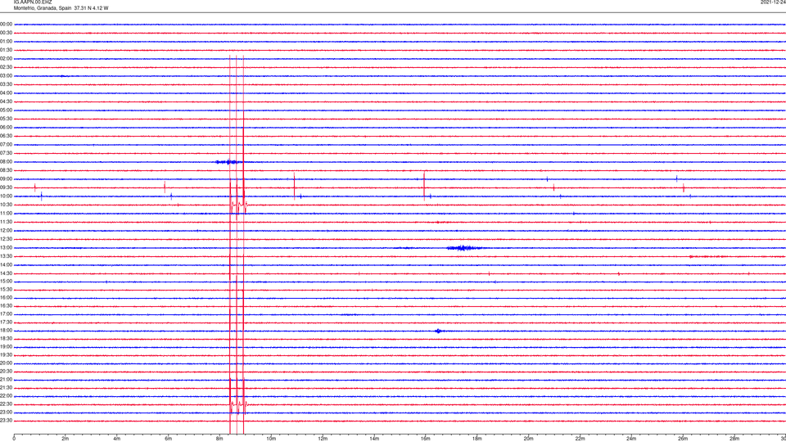
Task: Click the 24m tick on the time axis
Action: pos(631,439)
